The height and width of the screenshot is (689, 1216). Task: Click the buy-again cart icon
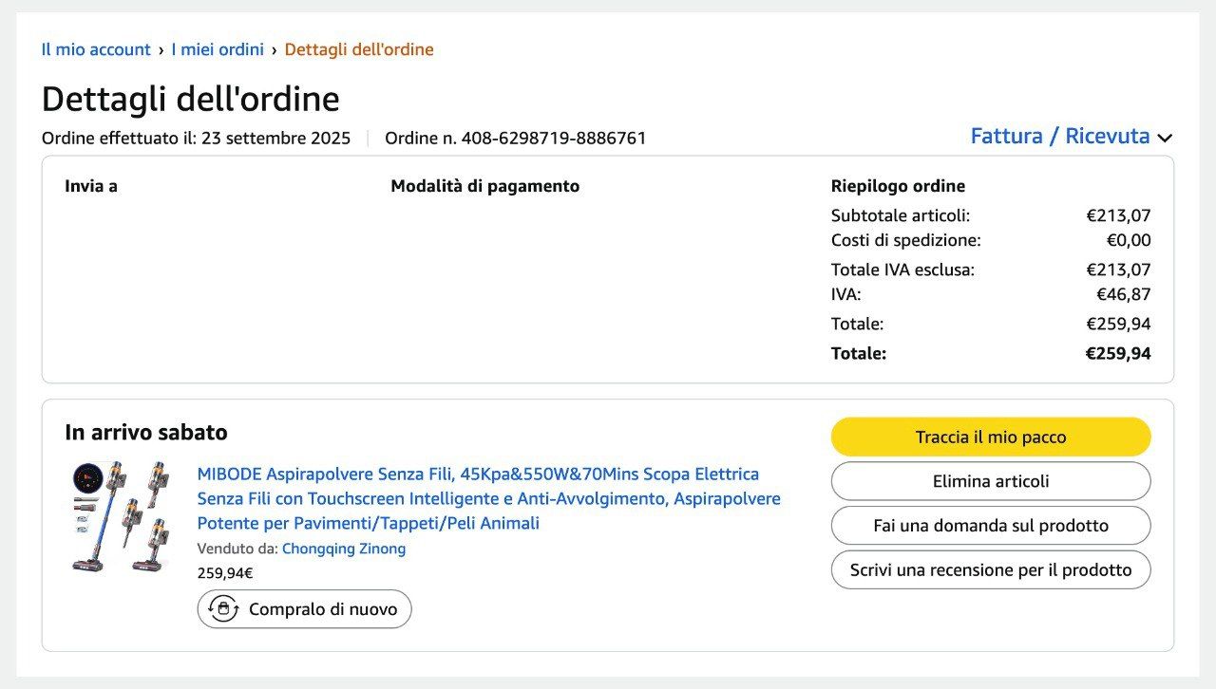[x=222, y=609]
